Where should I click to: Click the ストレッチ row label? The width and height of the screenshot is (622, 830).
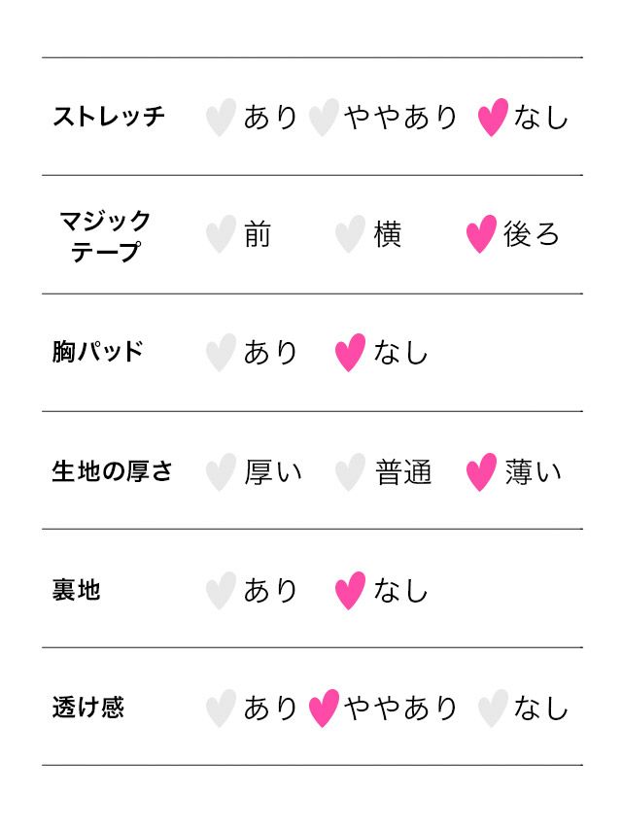(x=109, y=118)
